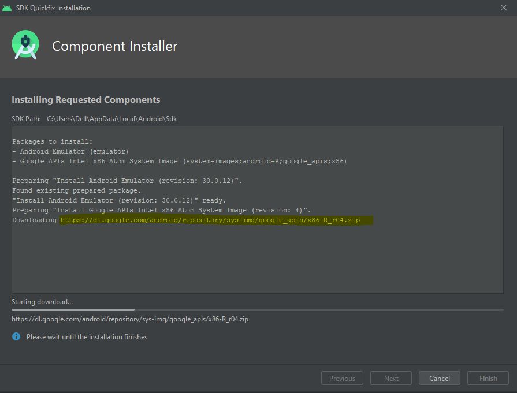Click the URL text below the progress bar
The height and width of the screenshot is (393, 517).
130,319
